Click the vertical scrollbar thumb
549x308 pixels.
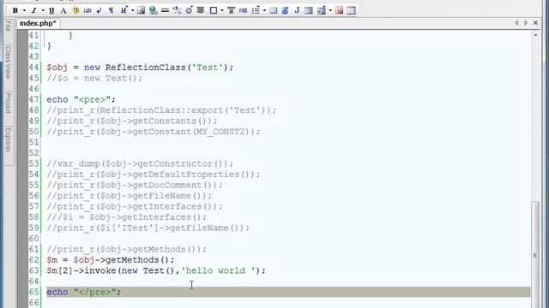(x=535, y=255)
